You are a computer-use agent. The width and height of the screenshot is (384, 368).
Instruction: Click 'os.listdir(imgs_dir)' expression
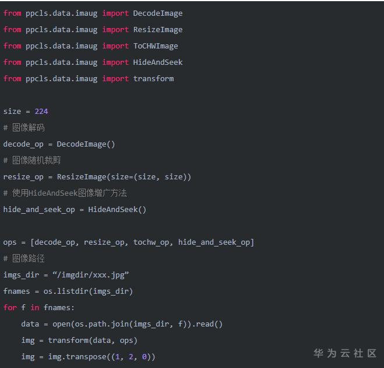[x=88, y=291]
